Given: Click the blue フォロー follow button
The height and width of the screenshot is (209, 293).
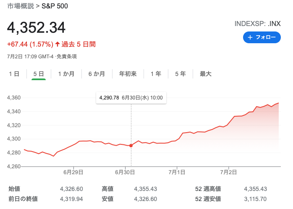Looking at the screenshot, I should (262, 37).
